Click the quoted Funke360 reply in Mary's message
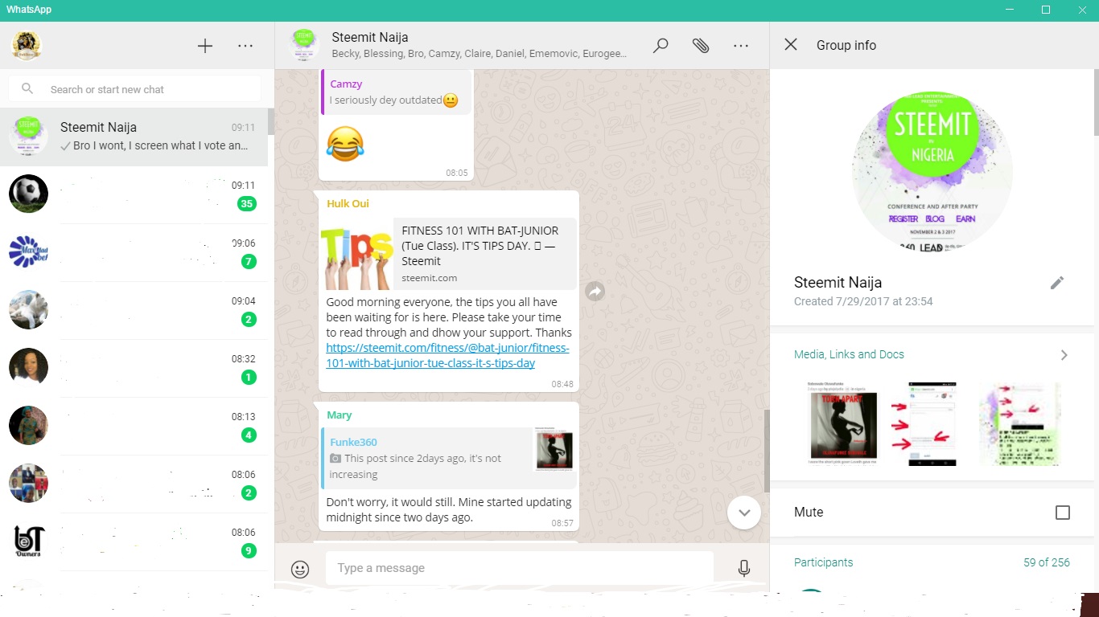The width and height of the screenshot is (1099, 617). [448, 458]
